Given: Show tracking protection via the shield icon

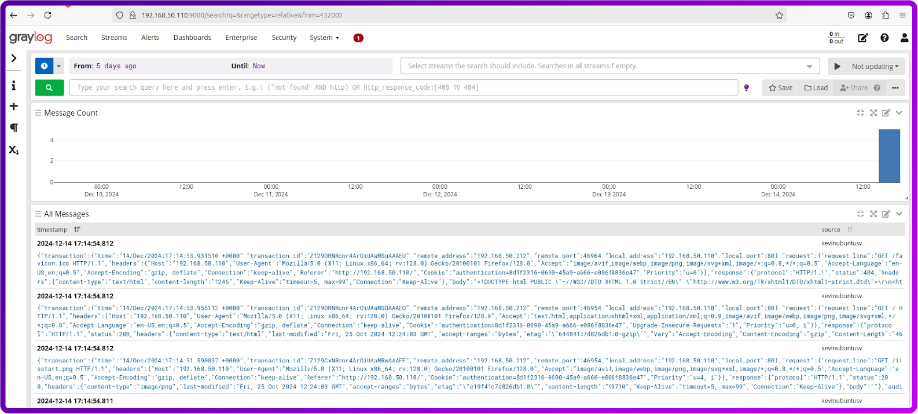Looking at the screenshot, I should click(x=120, y=16).
